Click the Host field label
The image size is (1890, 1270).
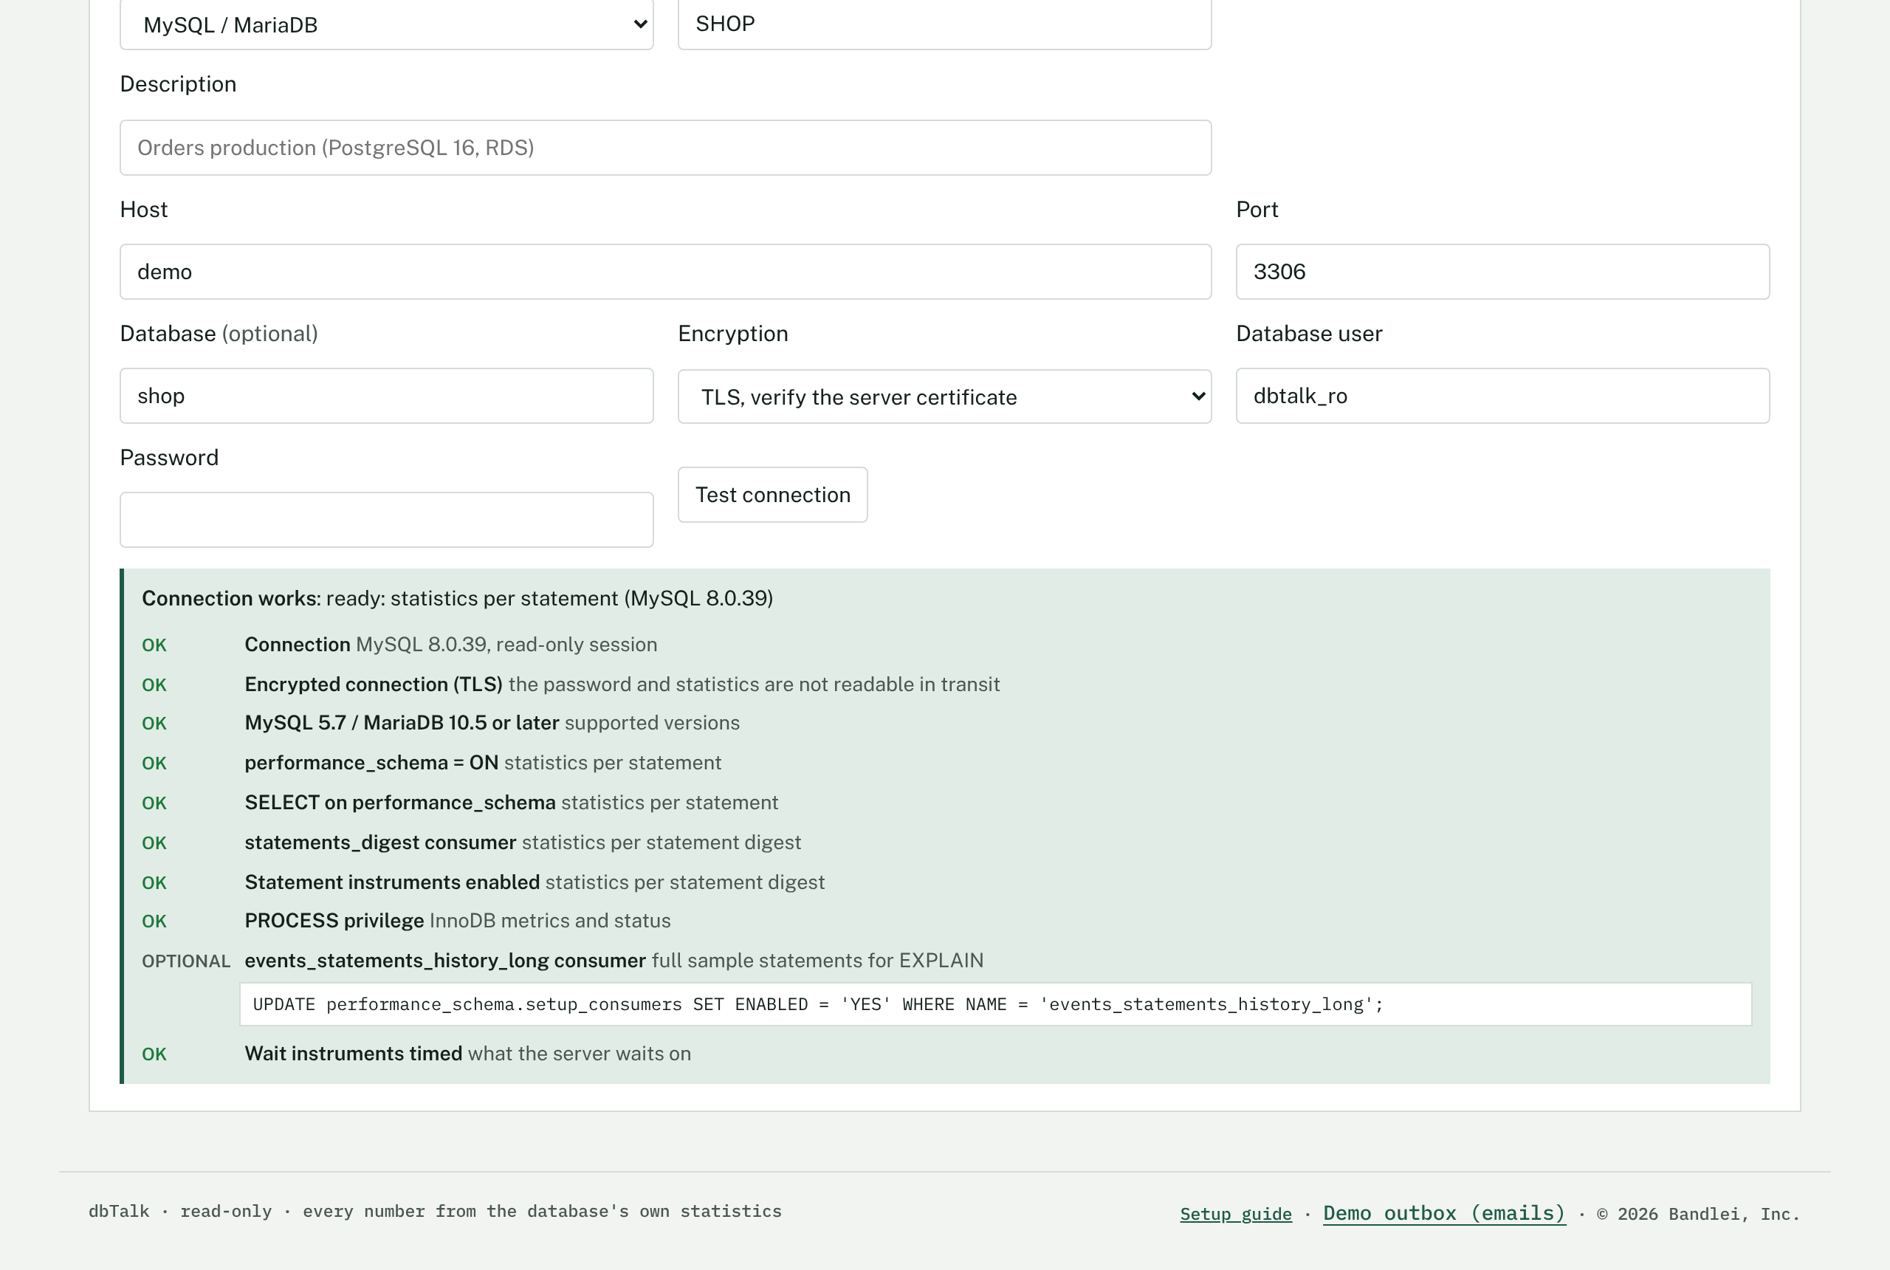tap(144, 210)
